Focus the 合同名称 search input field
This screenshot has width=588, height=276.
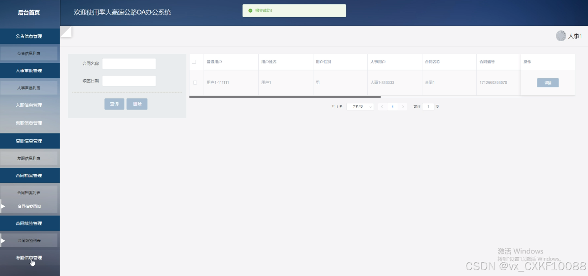point(129,64)
